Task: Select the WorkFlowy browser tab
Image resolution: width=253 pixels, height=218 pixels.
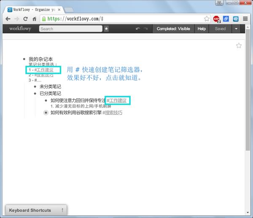Action: (x=34, y=10)
